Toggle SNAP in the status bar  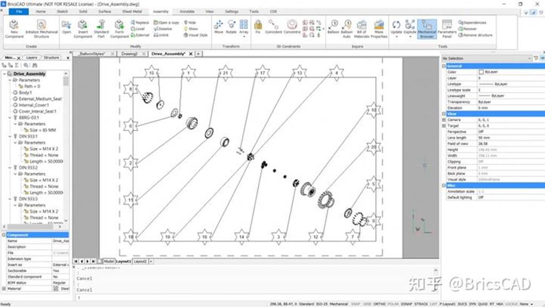[x=356, y=304]
